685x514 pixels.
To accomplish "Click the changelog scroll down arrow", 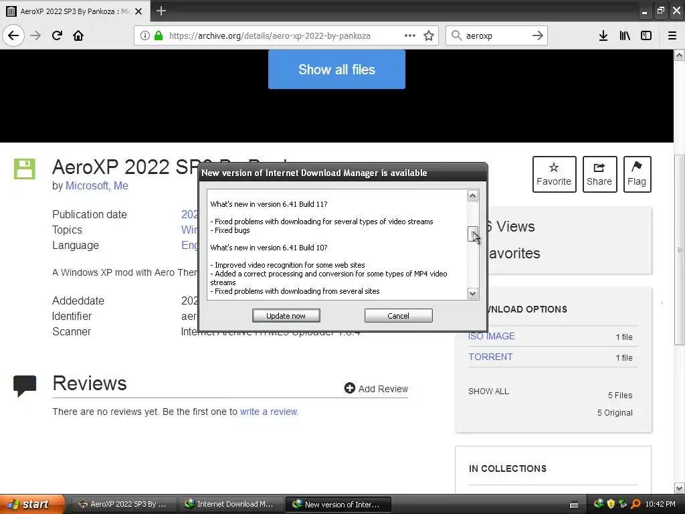I will click(x=472, y=293).
